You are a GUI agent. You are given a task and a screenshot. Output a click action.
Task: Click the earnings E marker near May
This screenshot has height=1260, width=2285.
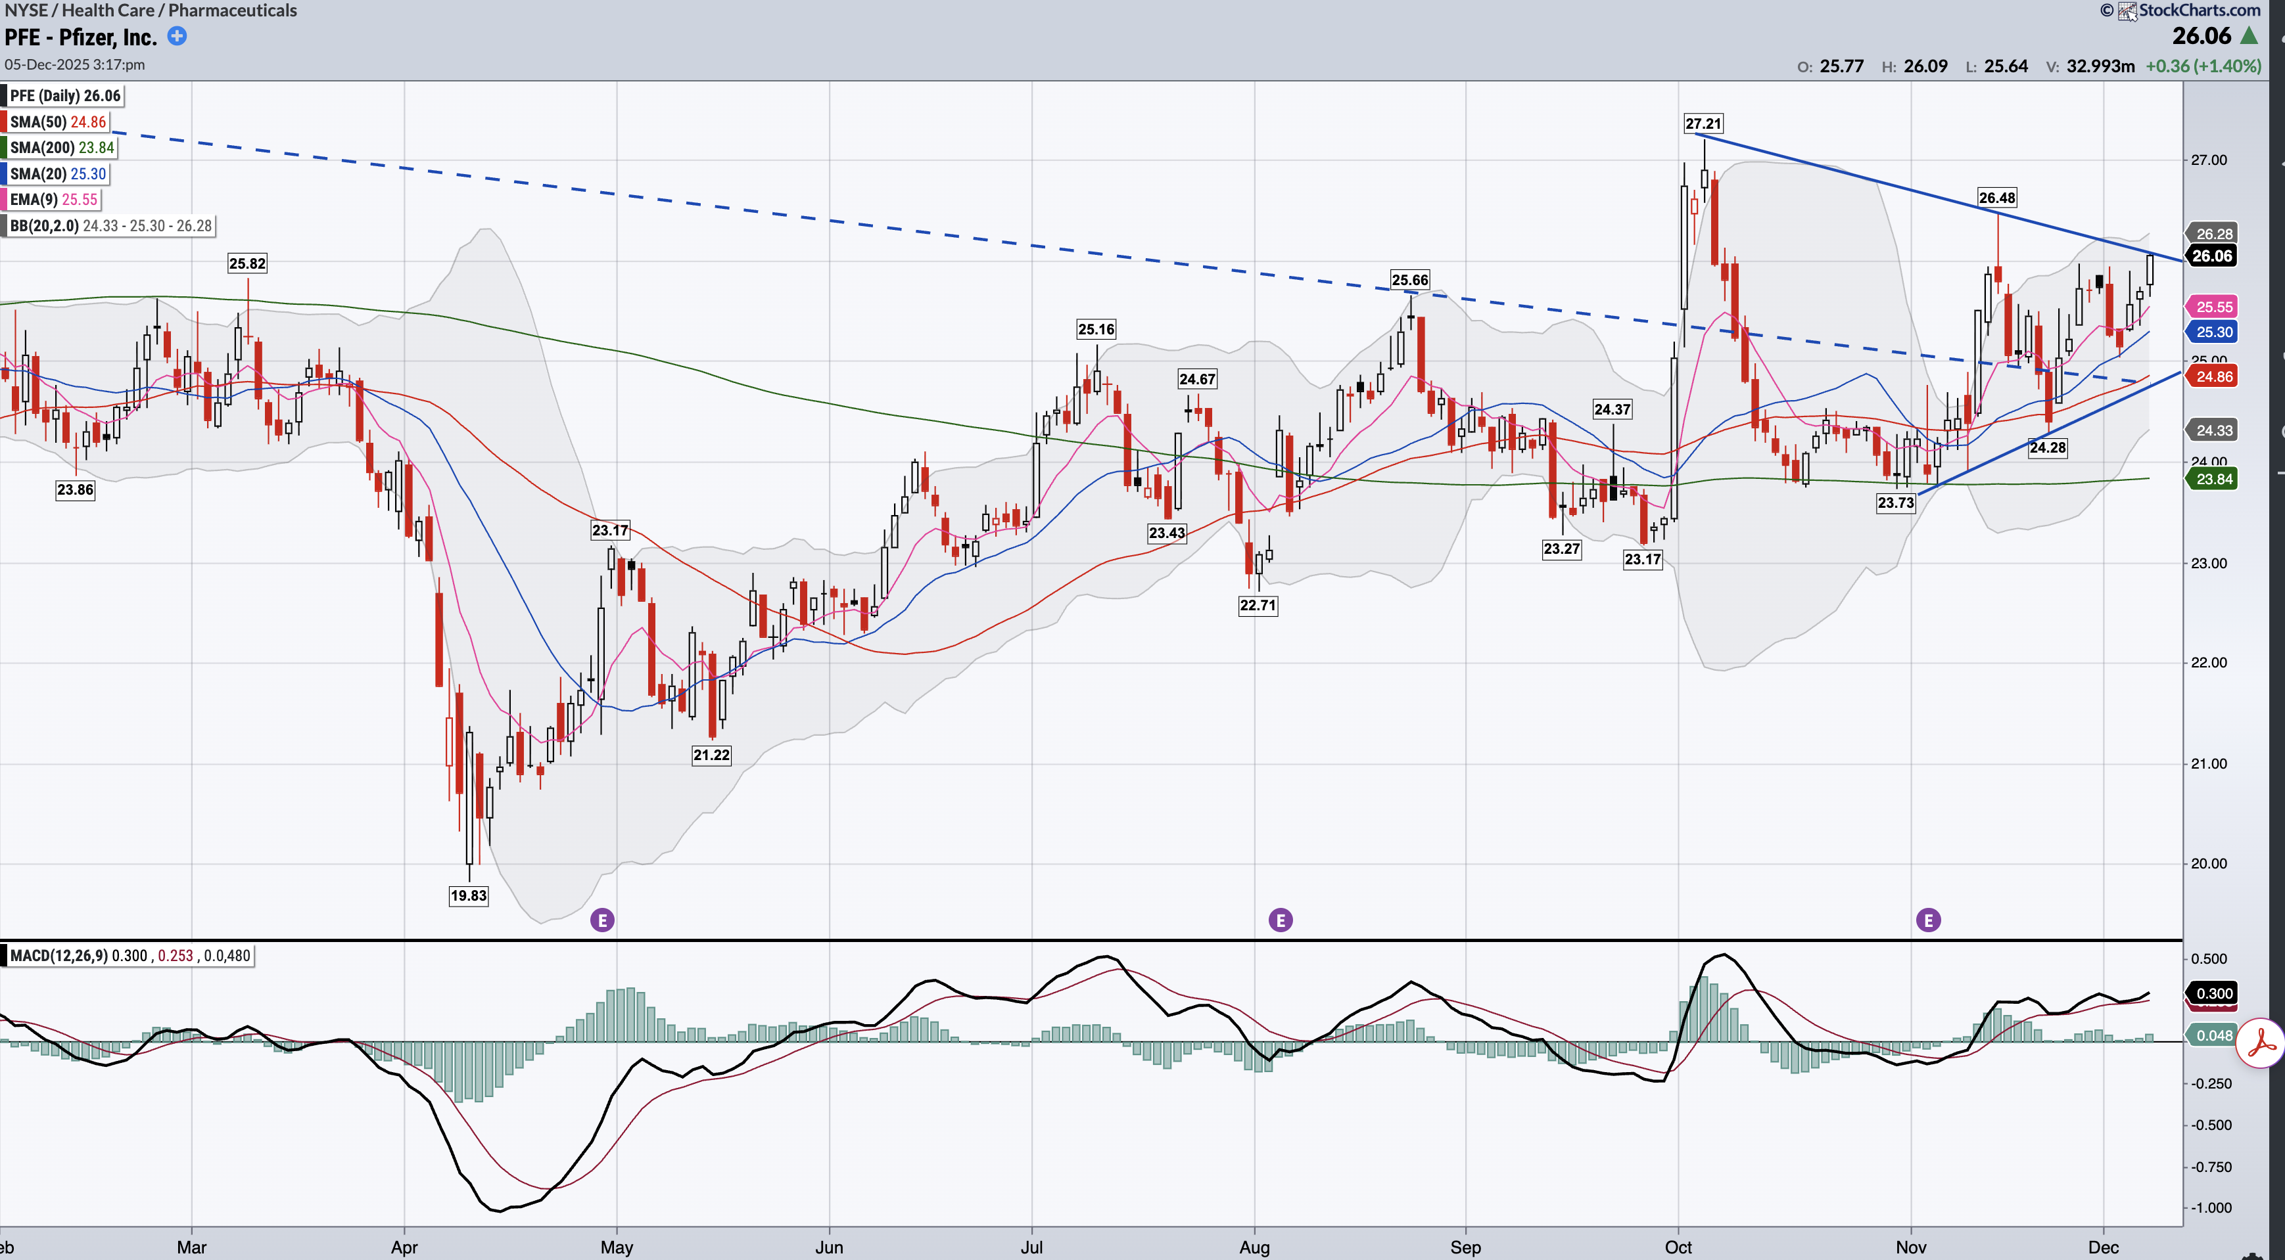coord(602,920)
